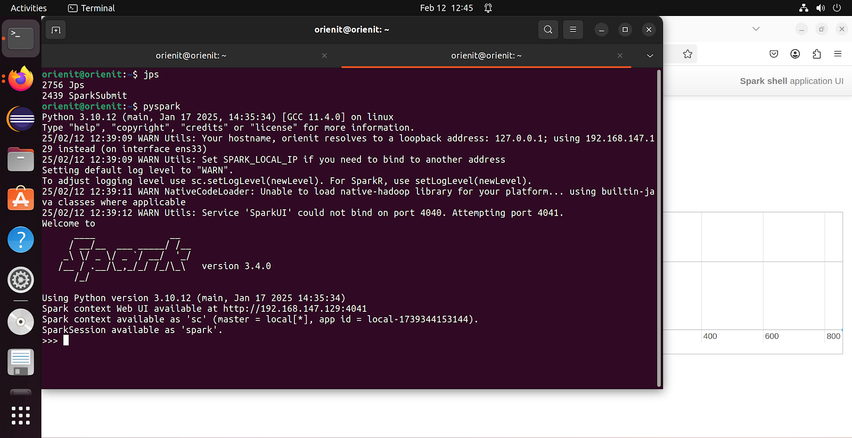Open Settings from the dock
The width and height of the screenshot is (852, 438).
[21, 280]
